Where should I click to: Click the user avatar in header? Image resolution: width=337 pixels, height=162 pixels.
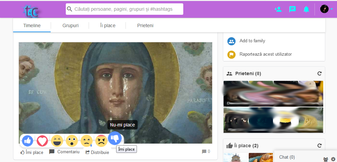point(324,9)
